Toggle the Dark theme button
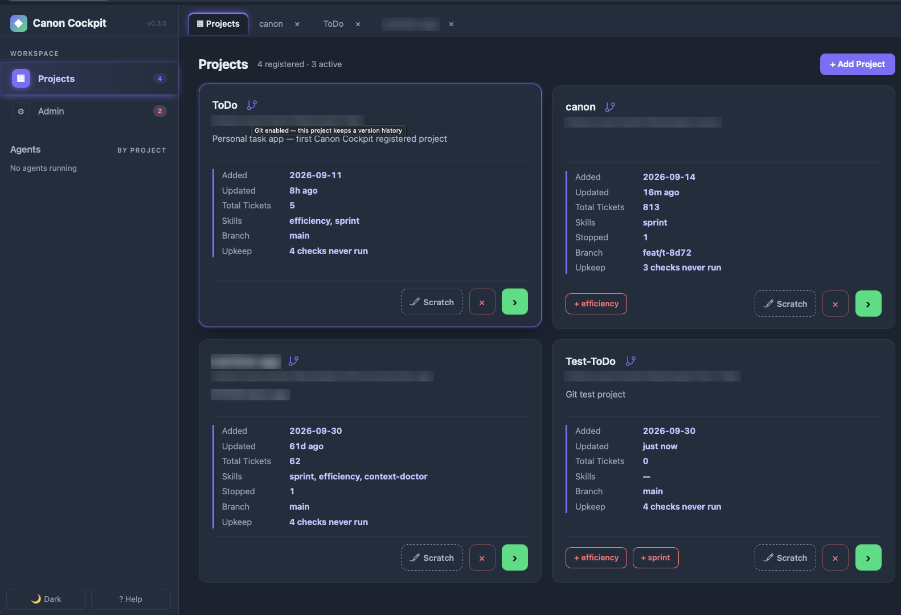901x615 pixels. [46, 599]
